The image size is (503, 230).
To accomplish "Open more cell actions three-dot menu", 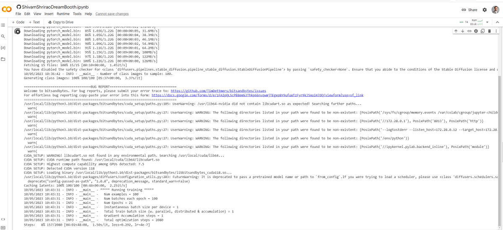I will 496,31.
